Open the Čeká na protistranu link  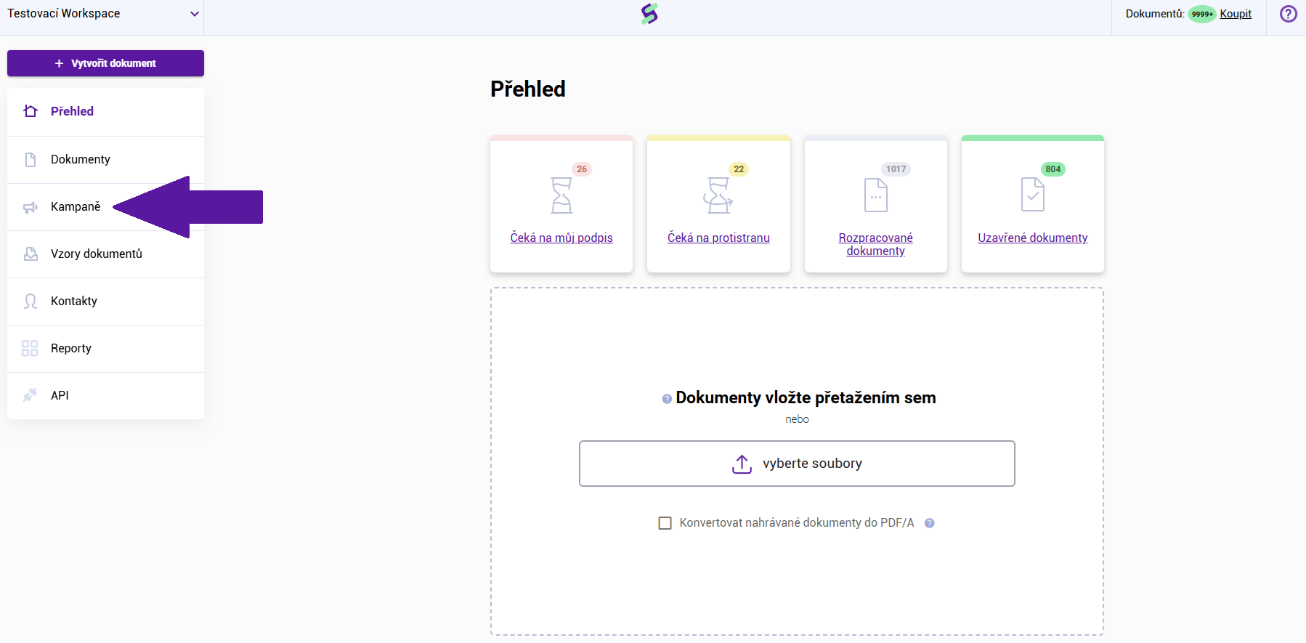pos(718,238)
